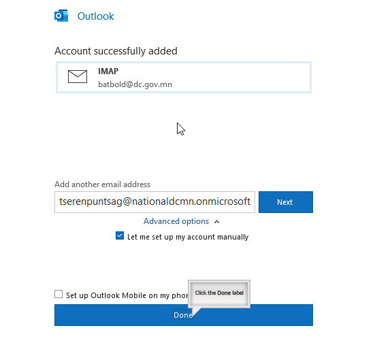Click the Next button

pyautogui.click(x=286, y=202)
